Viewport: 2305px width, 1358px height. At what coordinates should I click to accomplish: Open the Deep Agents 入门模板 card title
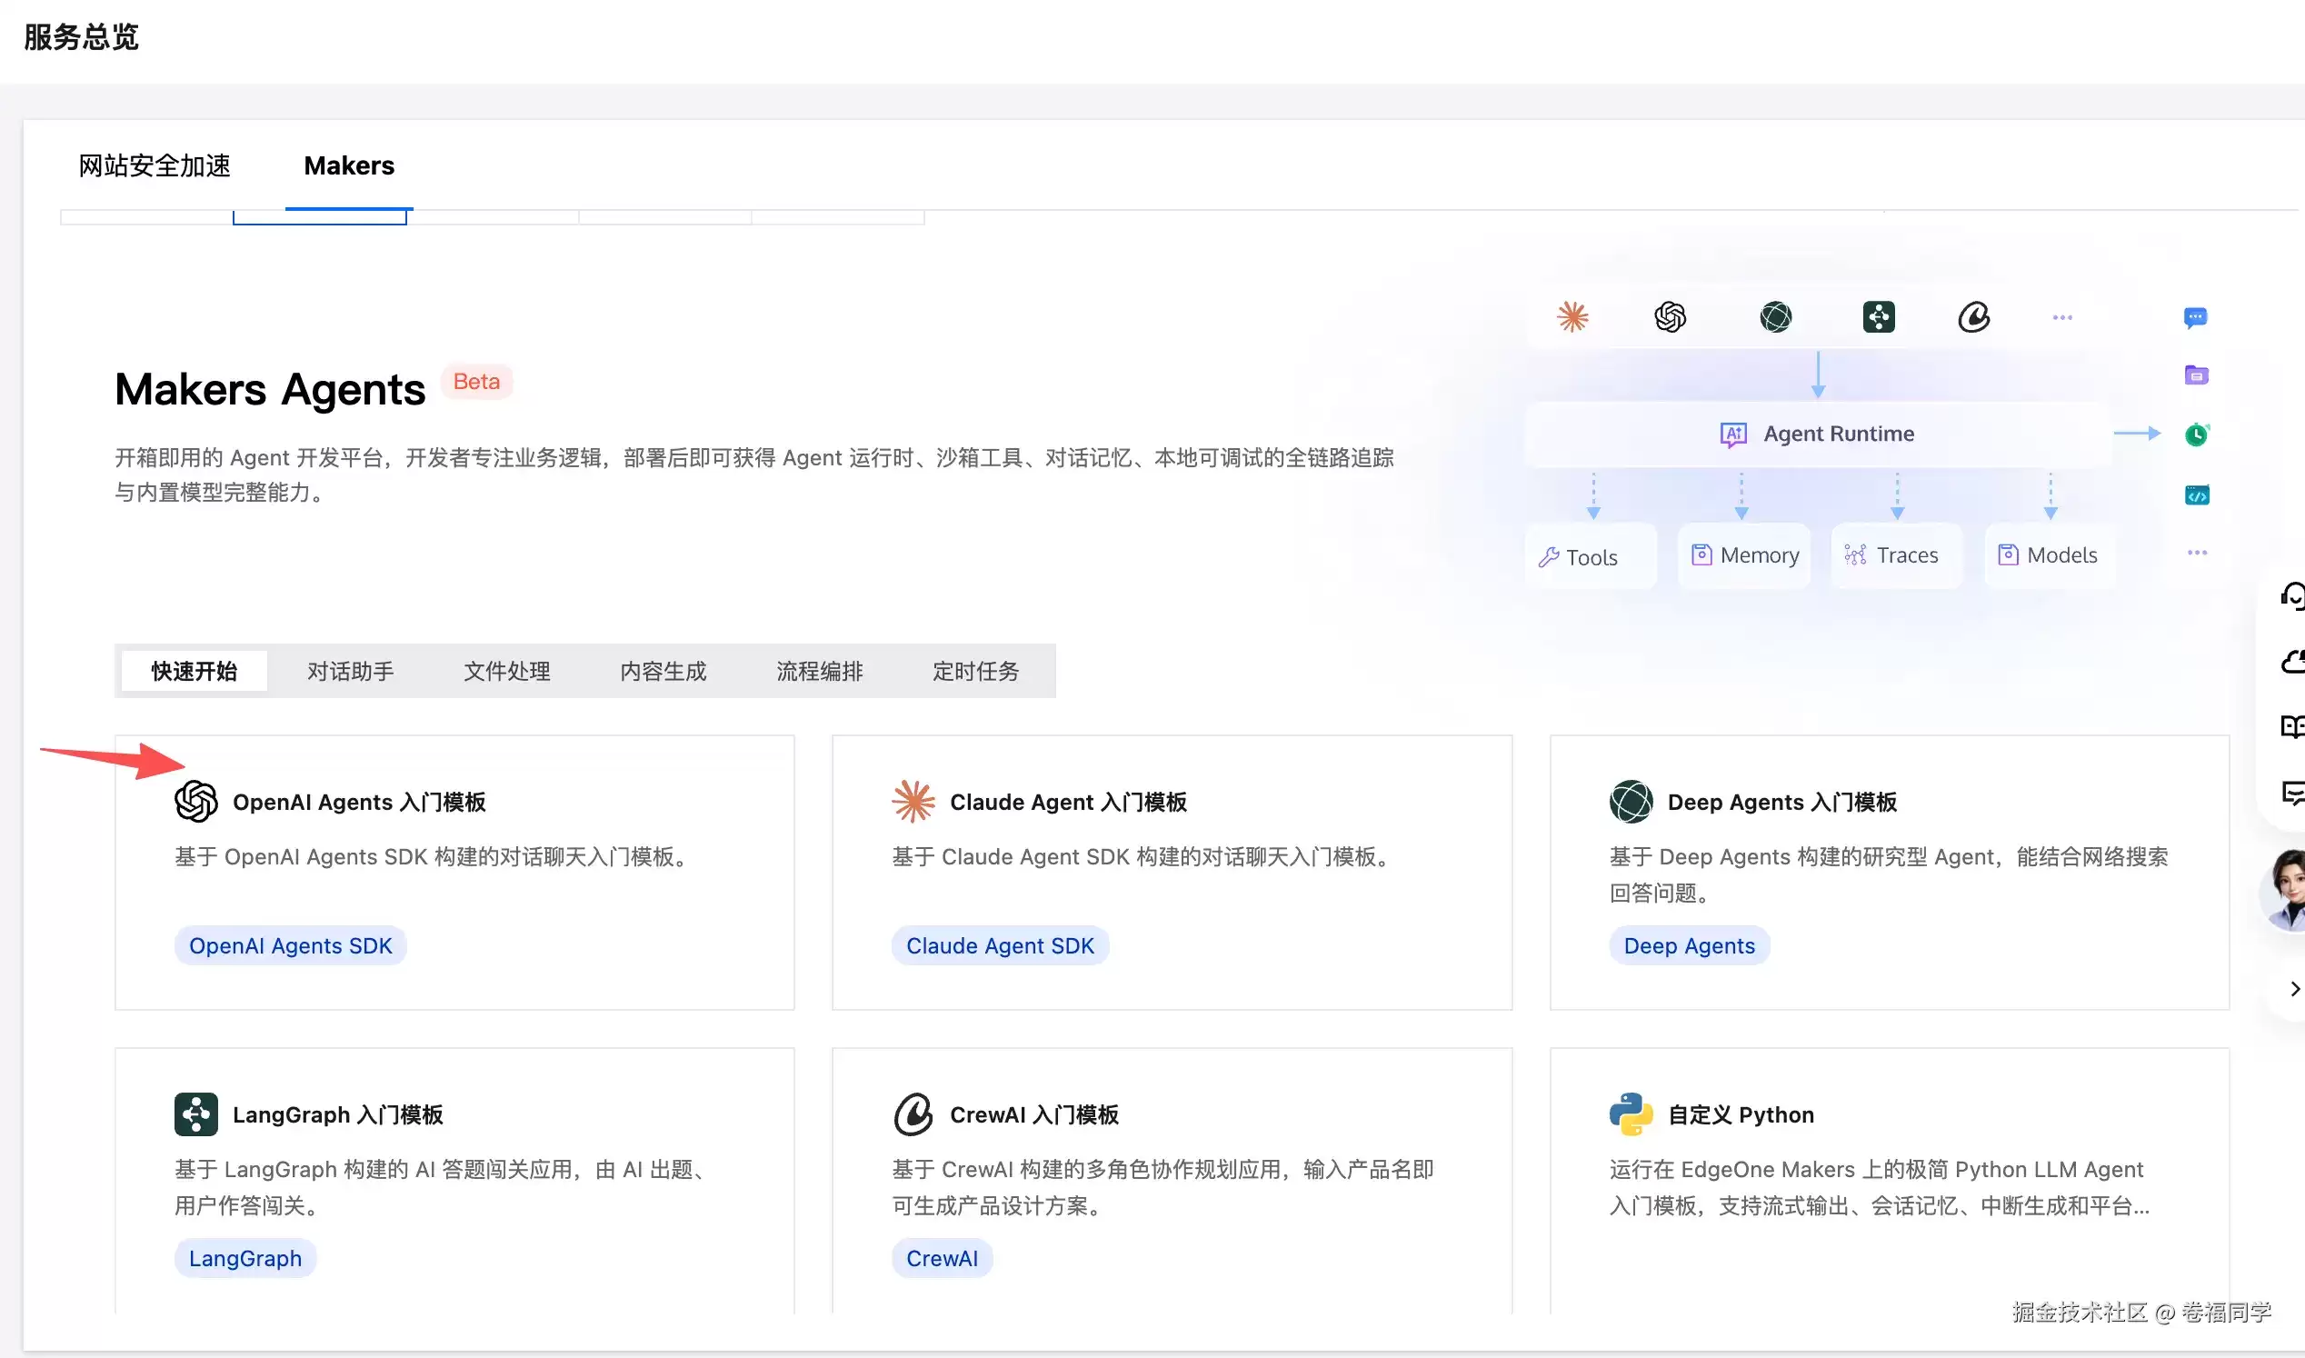1781,802
